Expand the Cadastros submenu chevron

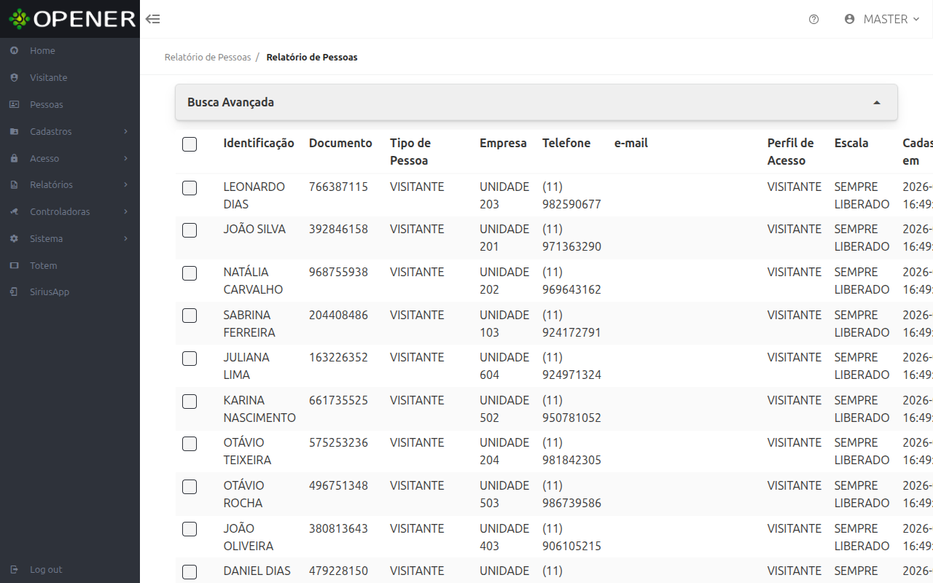tap(126, 131)
